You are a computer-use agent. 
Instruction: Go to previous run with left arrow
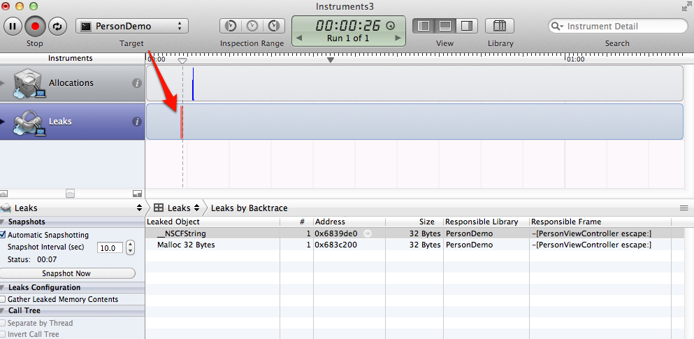[298, 38]
